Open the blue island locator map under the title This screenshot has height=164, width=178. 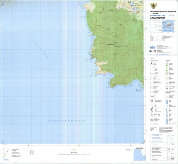coord(168,26)
